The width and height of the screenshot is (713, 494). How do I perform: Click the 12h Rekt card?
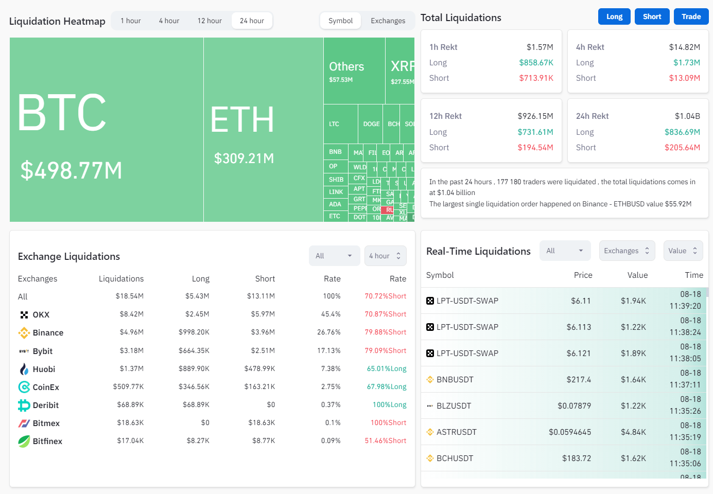pos(491,131)
